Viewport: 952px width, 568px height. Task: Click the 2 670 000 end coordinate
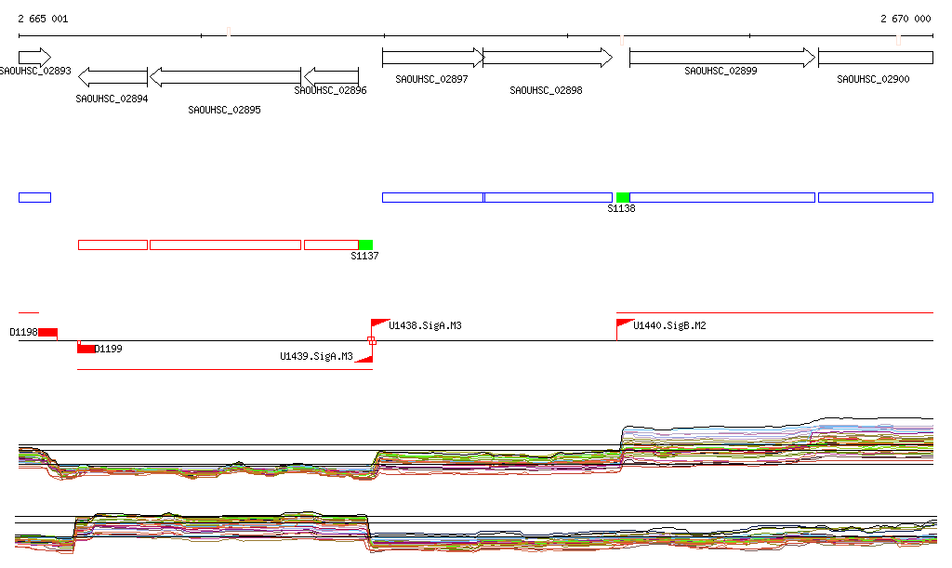tap(906, 19)
